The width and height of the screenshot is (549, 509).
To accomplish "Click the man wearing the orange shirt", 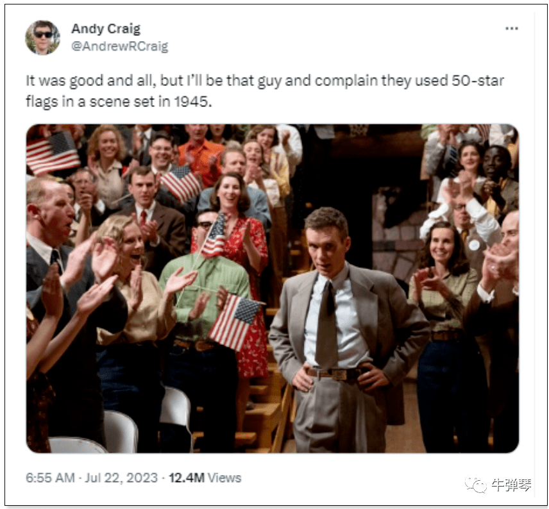I will pos(199,154).
